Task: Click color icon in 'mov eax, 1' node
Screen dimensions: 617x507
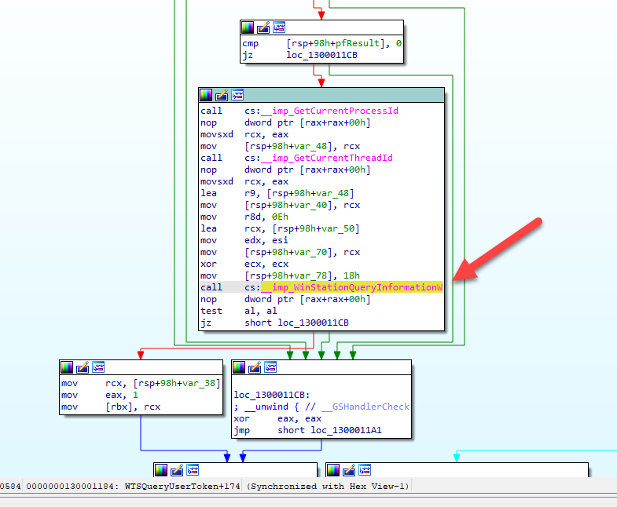Action: pos(67,367)
